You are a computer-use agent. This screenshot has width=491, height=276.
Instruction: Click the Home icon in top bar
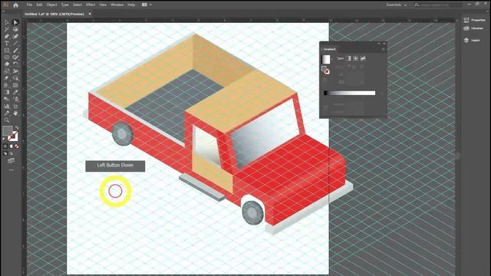click(x=15, y=5)
